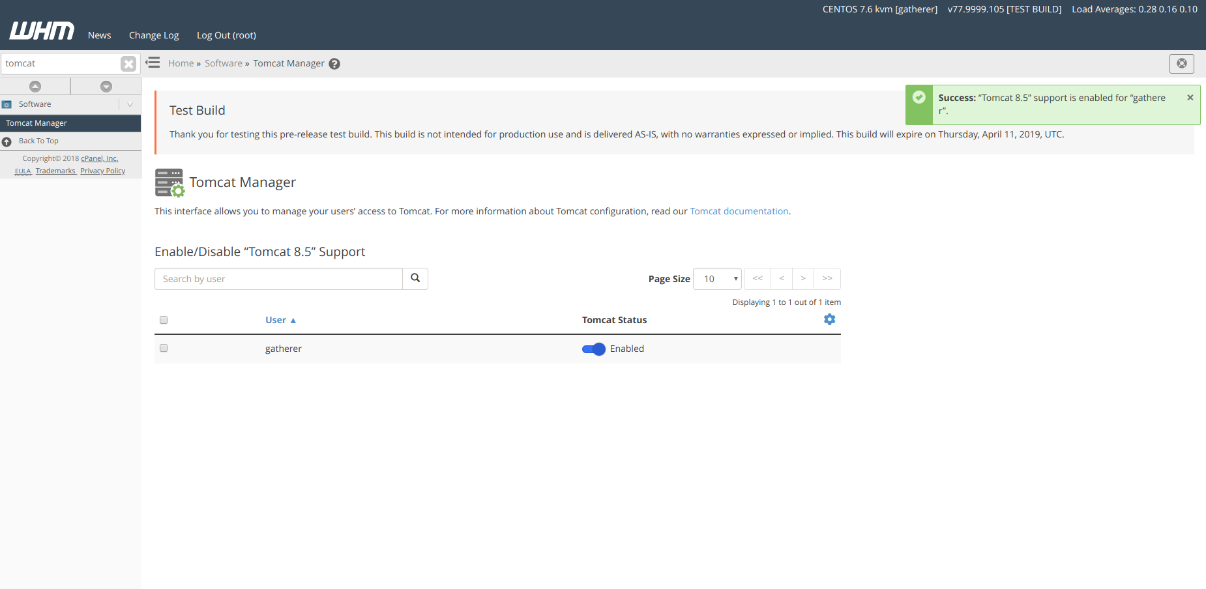Click 'Displaying 1 to 1 out of 1 item'

[787, 302]
